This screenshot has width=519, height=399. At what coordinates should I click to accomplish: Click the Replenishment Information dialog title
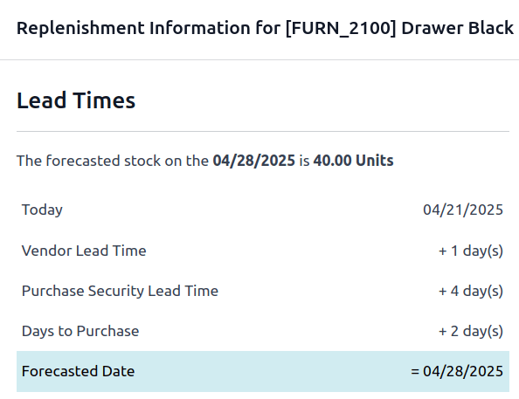click(x=265, y=28)
